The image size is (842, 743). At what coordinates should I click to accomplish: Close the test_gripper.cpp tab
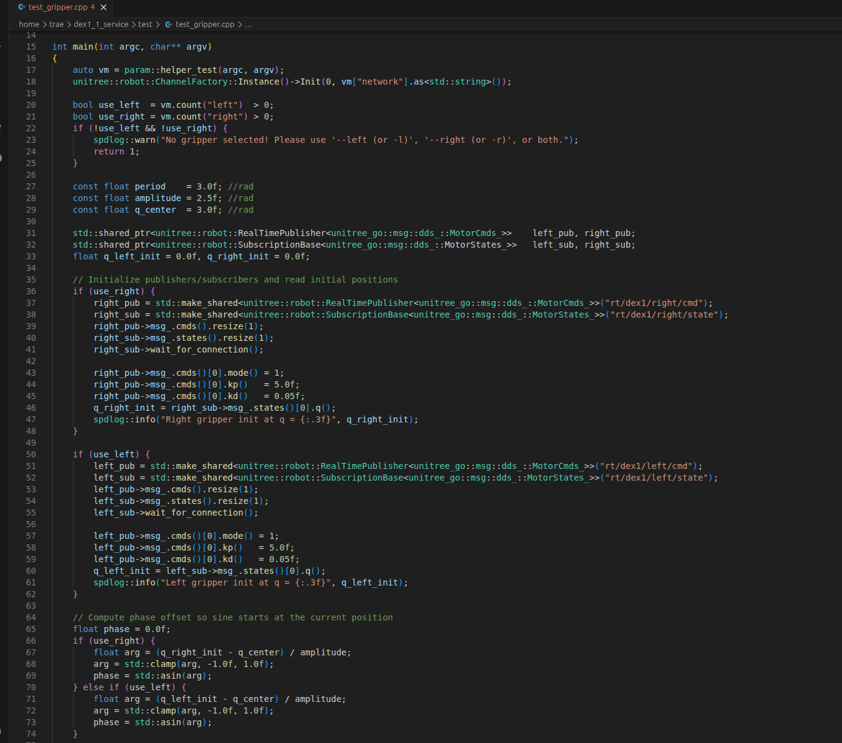[104, 7]
